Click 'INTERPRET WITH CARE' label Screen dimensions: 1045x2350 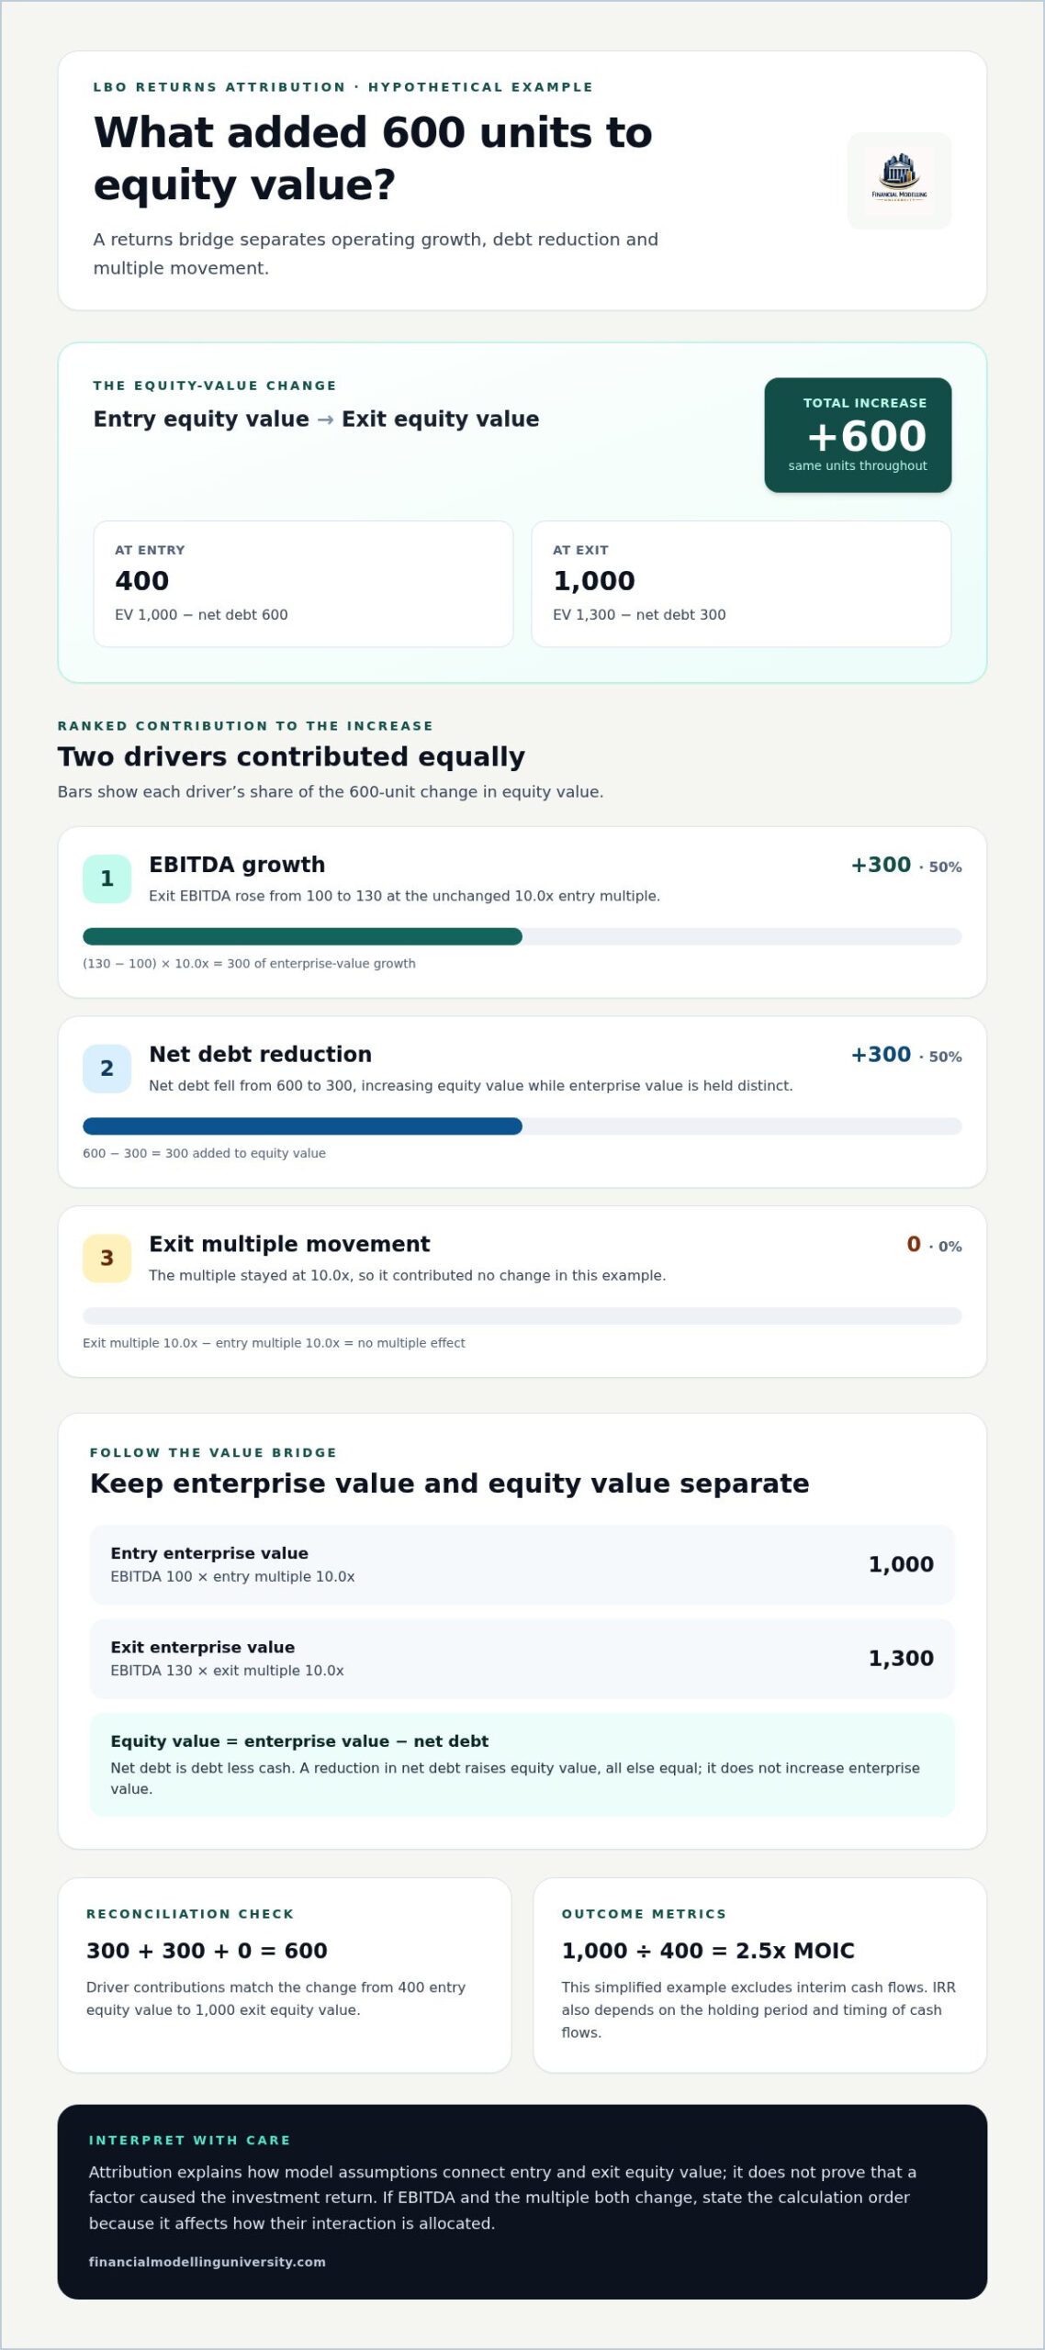point(189,2141)
